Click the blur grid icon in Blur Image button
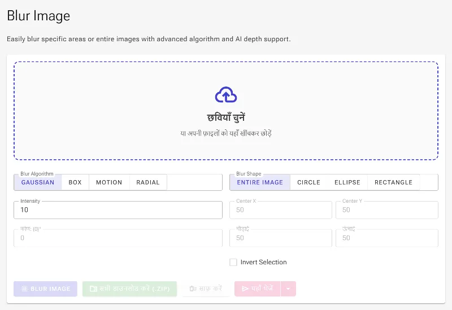This screenshot has width=452, height=310. [x=24, y=289]
